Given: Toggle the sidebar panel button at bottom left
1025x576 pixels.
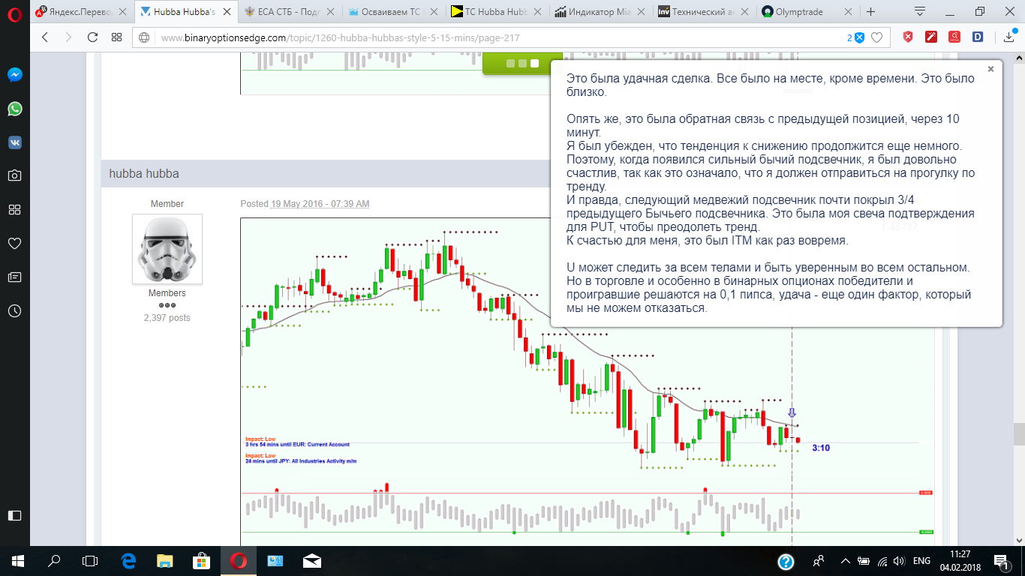Looking at the screenshot, I should point(15,515).
